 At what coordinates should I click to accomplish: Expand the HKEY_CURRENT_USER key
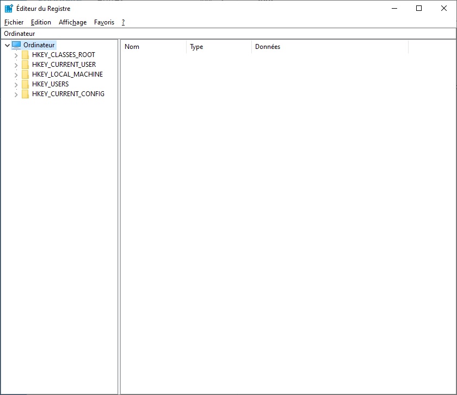16,65
